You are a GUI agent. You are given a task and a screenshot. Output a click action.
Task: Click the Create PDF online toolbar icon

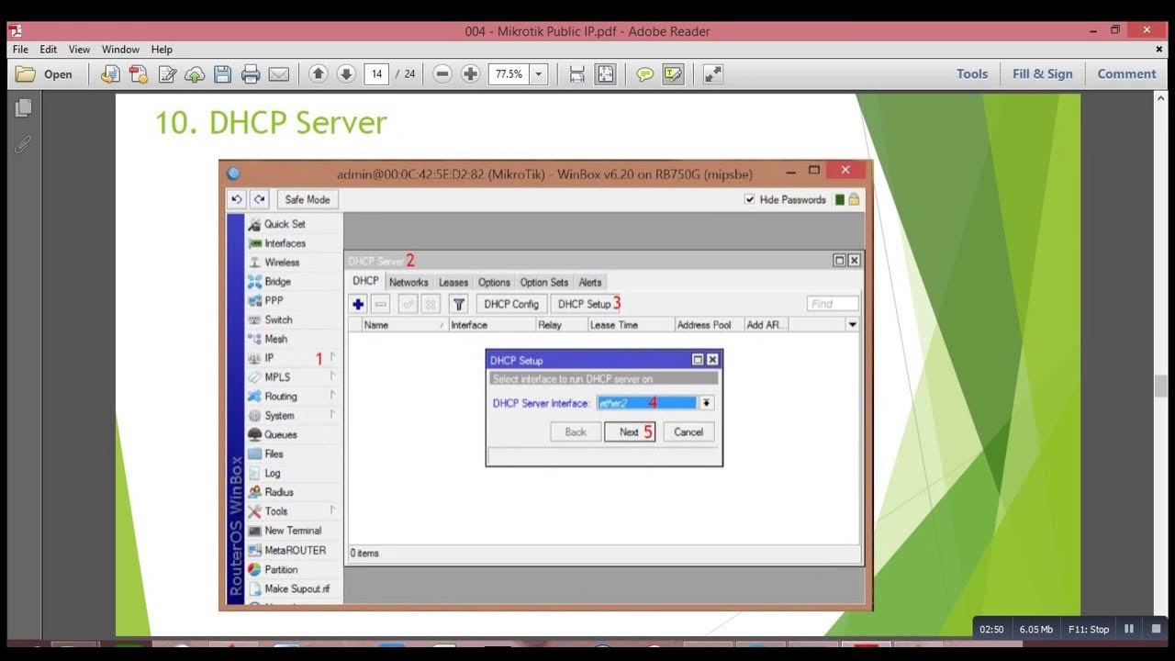point(110,74)
